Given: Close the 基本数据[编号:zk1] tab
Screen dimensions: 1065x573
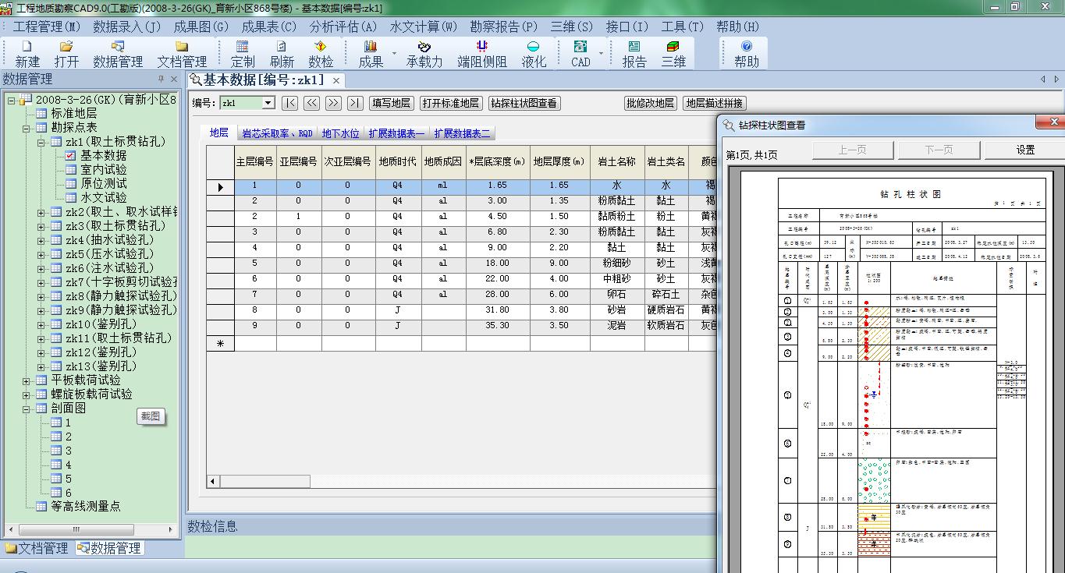Looking at the screenshot, I should click(336, 80).
